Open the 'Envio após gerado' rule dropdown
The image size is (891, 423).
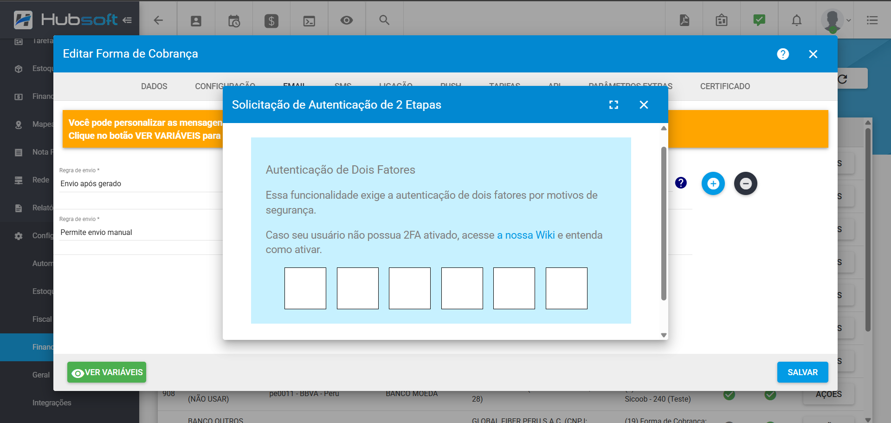click(139, 184)
